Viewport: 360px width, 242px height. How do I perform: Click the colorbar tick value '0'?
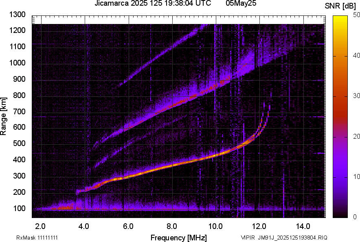[355, 217]
